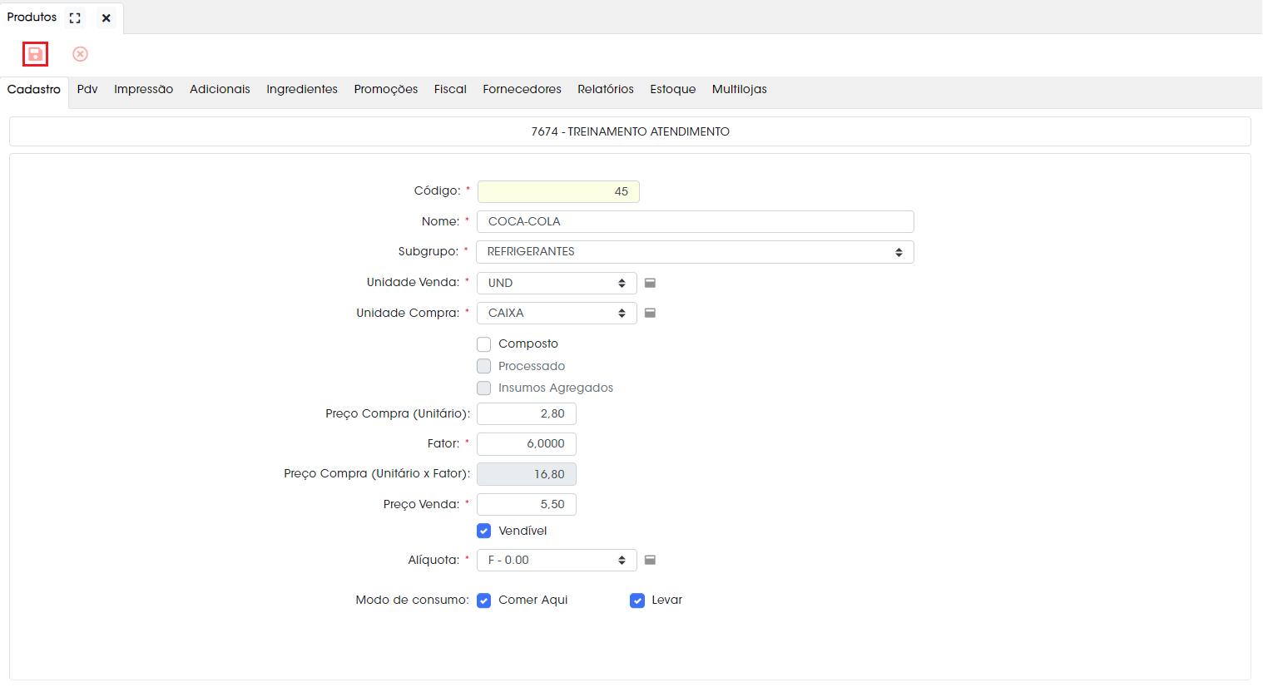Image resolution: width=1263 pixels, height=692 pixels.
Task: Switch to the Estoque tab
Action: point(673,89)
